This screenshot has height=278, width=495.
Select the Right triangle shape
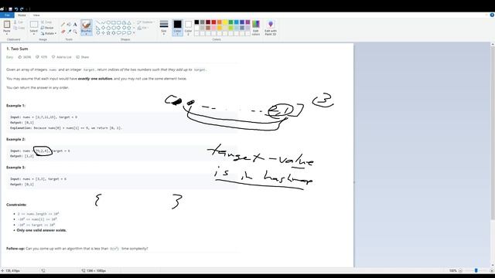click(98, 28)
